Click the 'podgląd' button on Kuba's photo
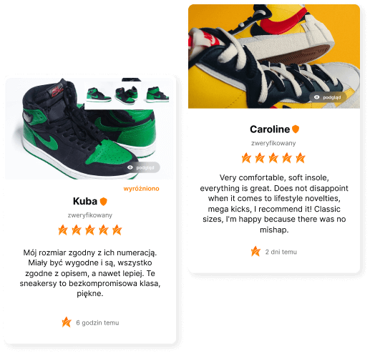The height and width of the screenshot is (354, 370). click(142, 167)
